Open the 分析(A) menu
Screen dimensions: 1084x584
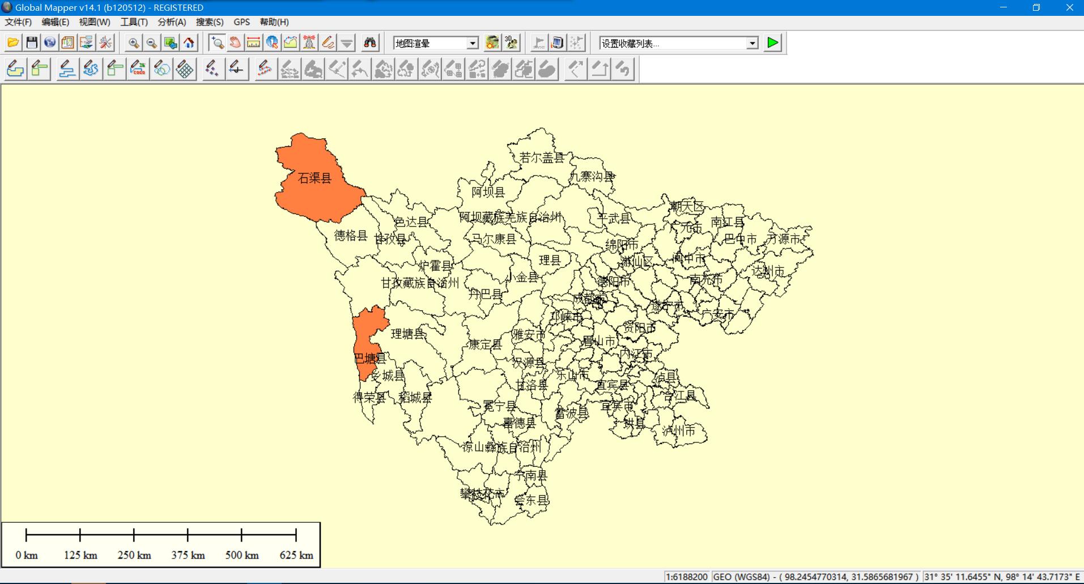pos(172,22)
